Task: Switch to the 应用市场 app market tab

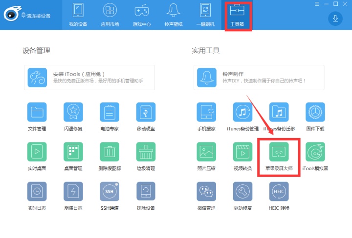Action: pyautogui.click(x=110, y=15)
